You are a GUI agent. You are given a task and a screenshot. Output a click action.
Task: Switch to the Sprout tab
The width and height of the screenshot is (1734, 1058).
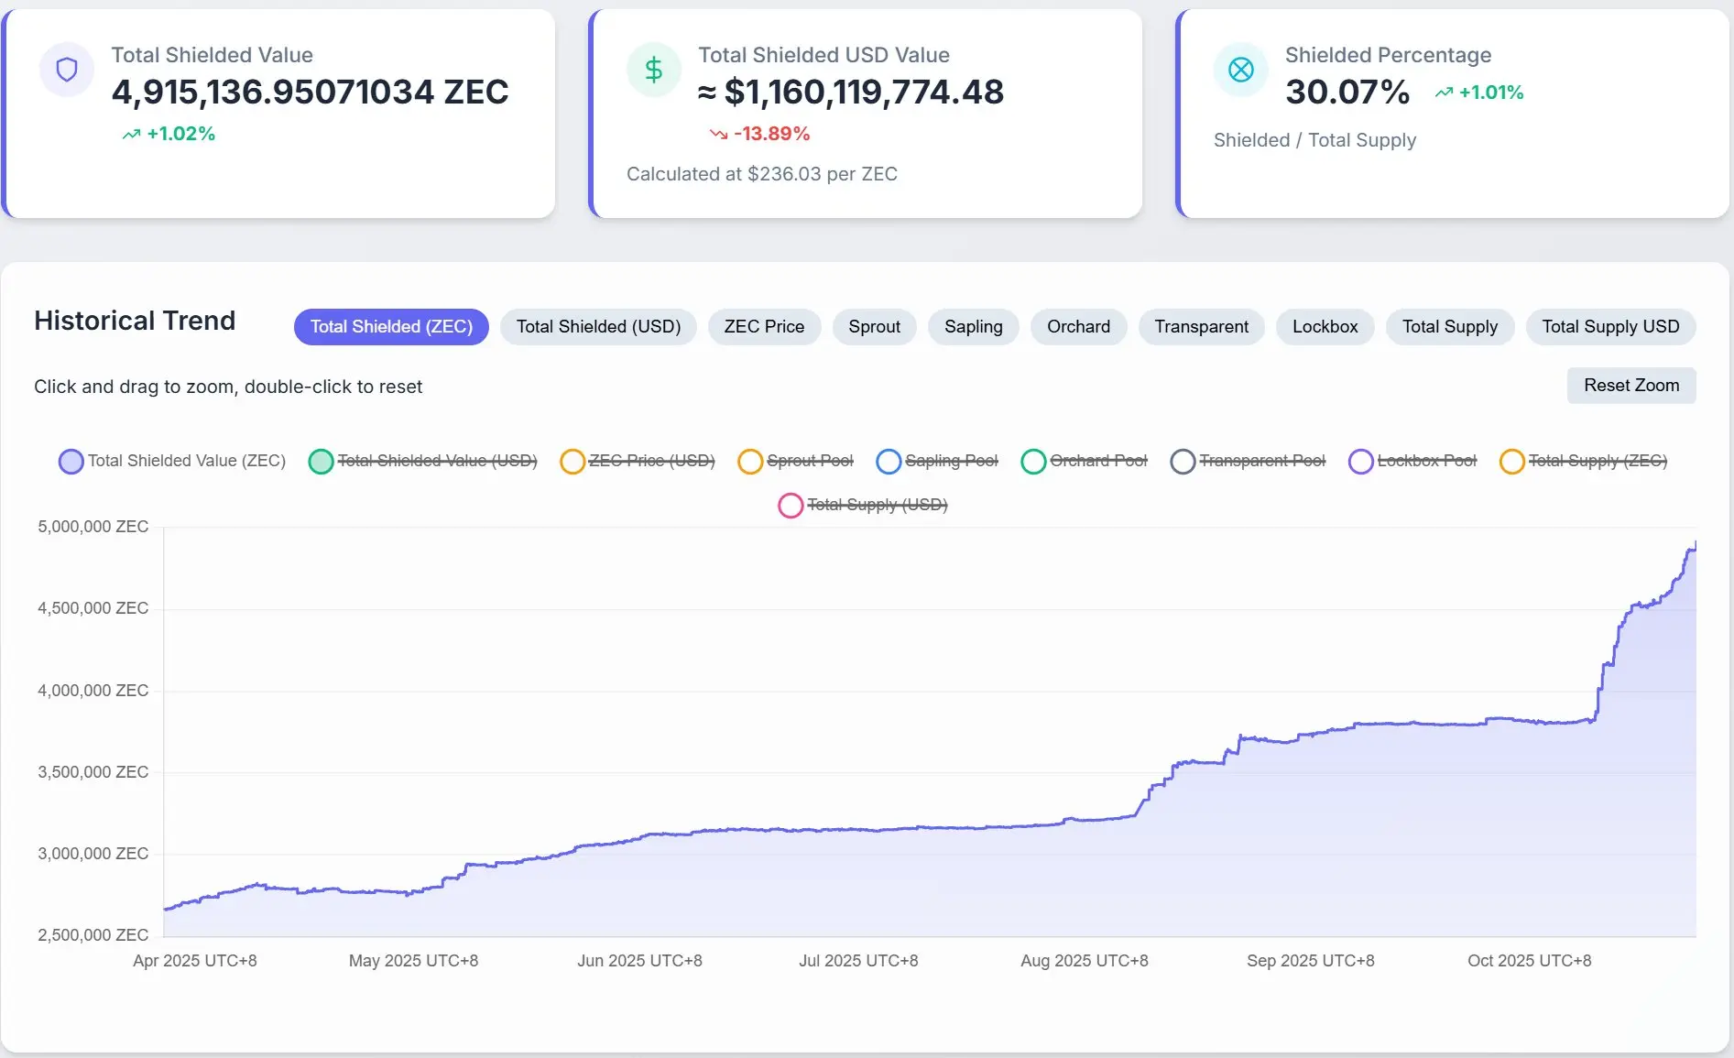click(x=874, y=327)
